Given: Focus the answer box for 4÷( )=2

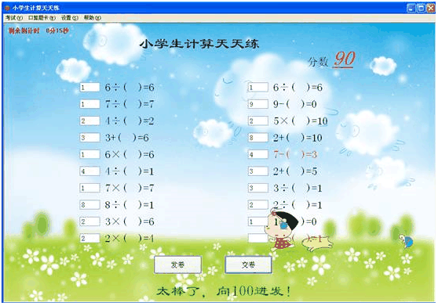Looking at the screenshot, I should (89, 121).
